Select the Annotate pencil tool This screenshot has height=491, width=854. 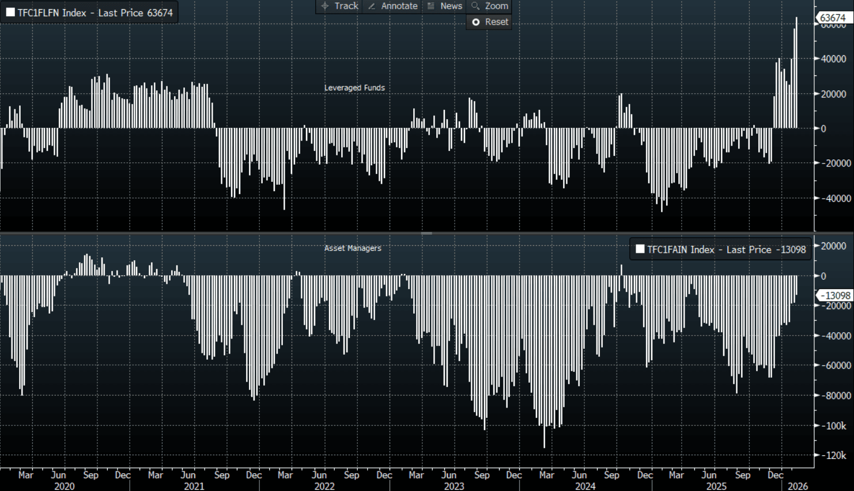[392, 6]
